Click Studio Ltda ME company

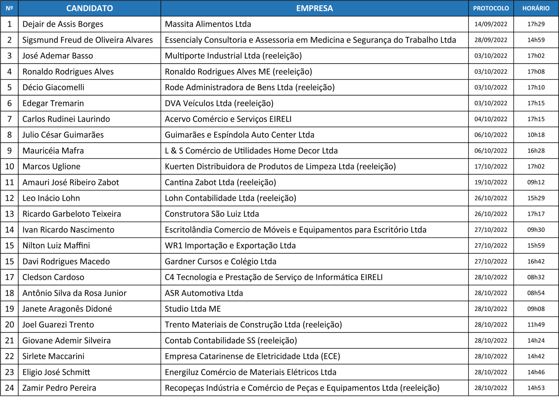[193, 309]
